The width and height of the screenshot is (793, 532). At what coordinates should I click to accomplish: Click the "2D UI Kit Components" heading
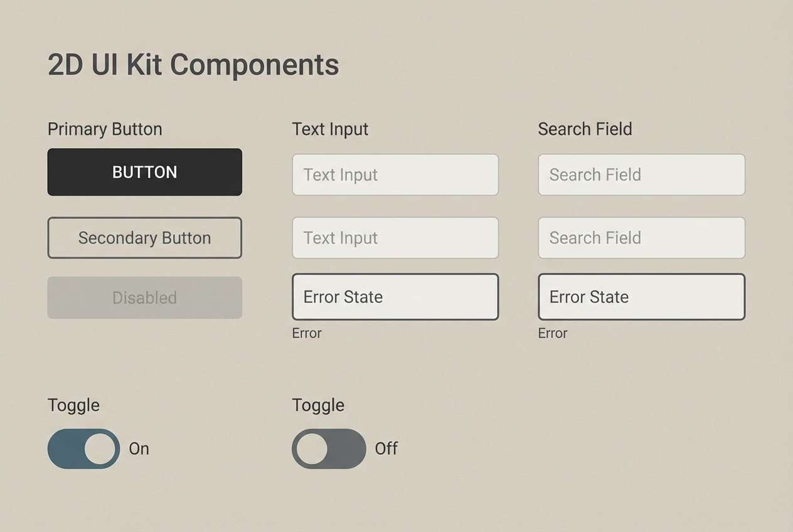(193, 65)
